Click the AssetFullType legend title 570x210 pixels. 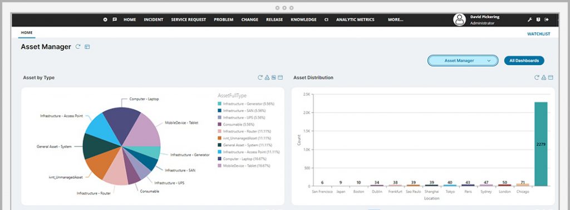coord(232,95)
